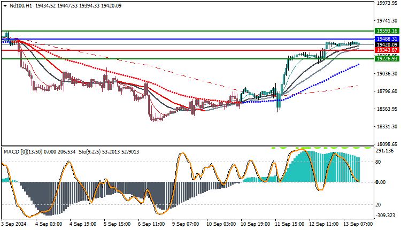Select the 18563.95 price scale value
This screenshot has height=230, width=401.
387,109
